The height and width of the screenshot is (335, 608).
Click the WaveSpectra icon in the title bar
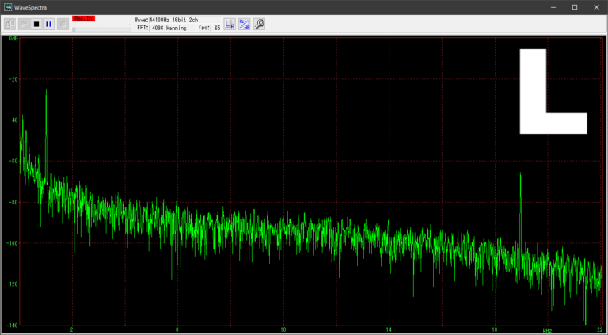[8, 6]
